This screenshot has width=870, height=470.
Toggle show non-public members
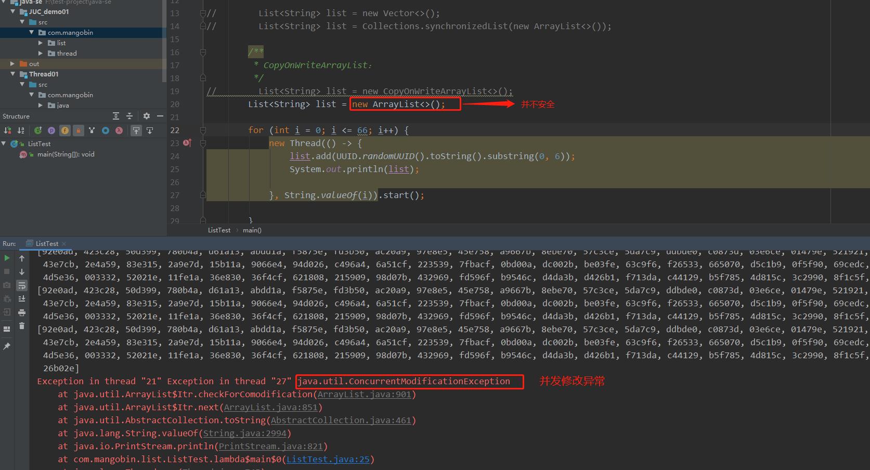[79, 130]
